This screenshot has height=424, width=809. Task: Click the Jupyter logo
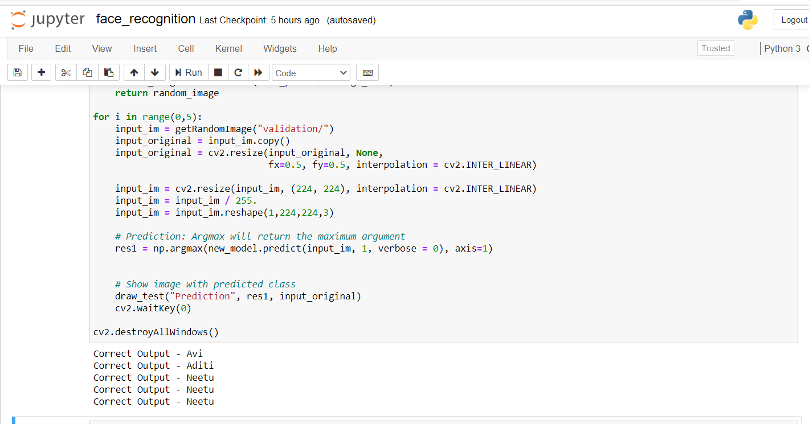(48, 20)
